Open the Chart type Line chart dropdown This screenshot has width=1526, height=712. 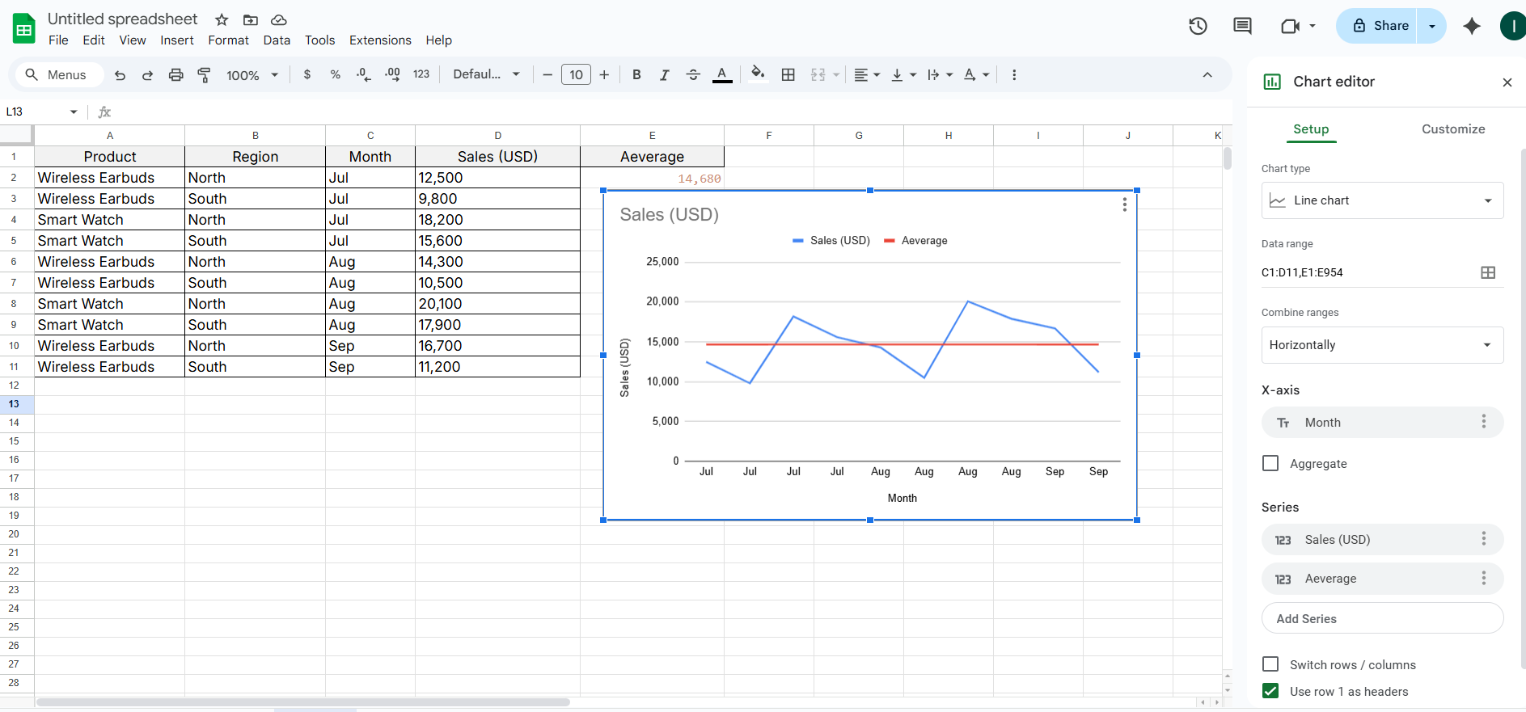pos(1382,200)
